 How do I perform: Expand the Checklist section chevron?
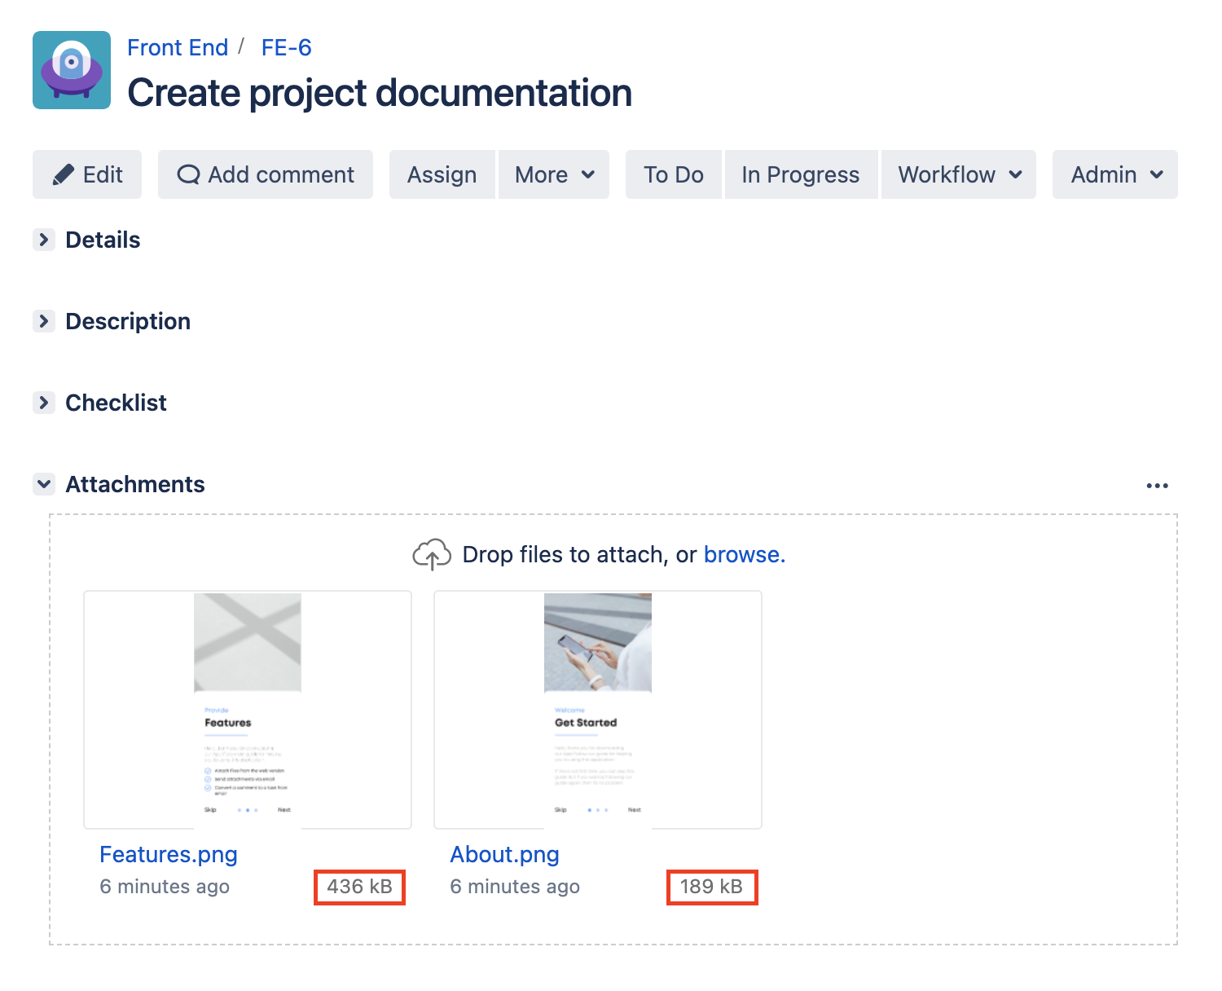pyautogui.click(x=44, y=403)
